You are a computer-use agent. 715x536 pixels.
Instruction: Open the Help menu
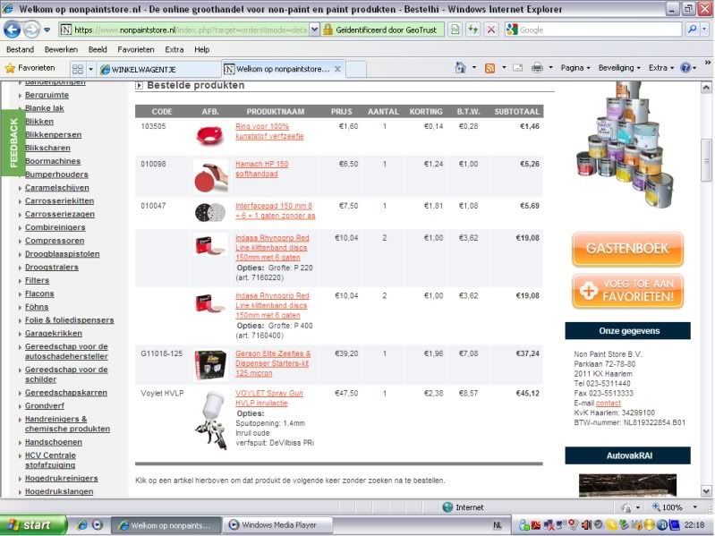point(201,50)
